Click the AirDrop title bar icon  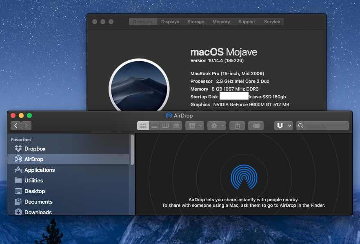pyautogui.click(x=169, y=115)
